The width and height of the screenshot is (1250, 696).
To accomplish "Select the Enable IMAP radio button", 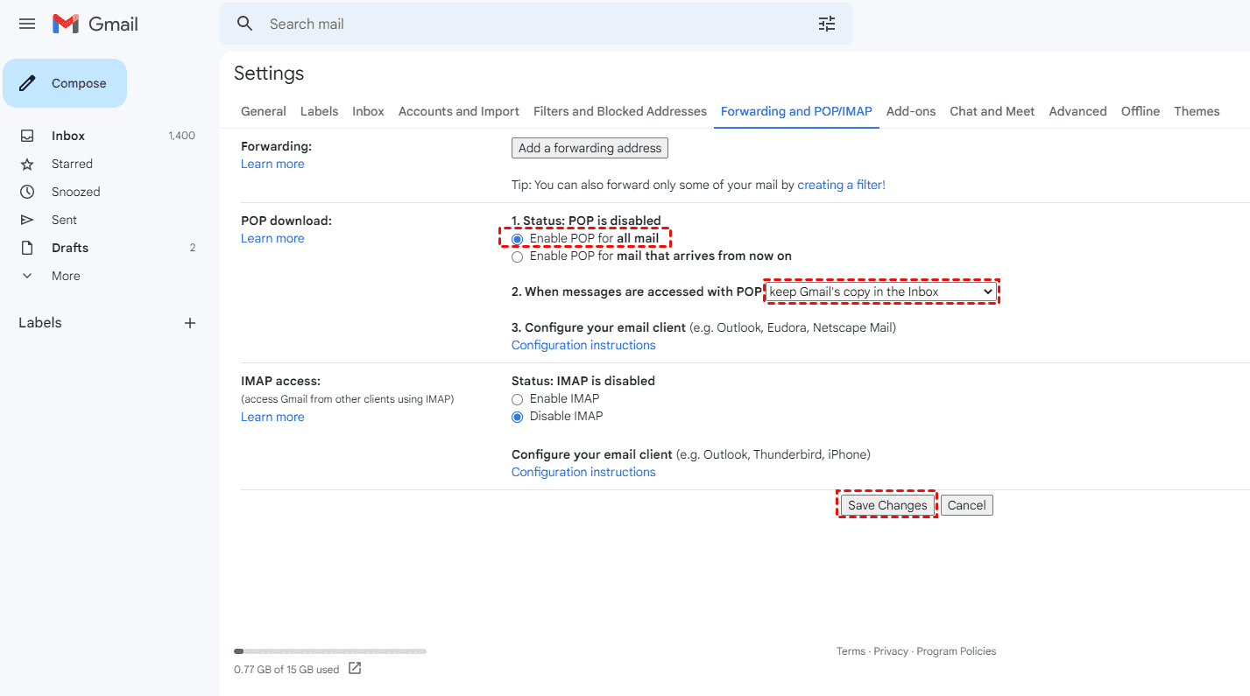I will 518,399.
